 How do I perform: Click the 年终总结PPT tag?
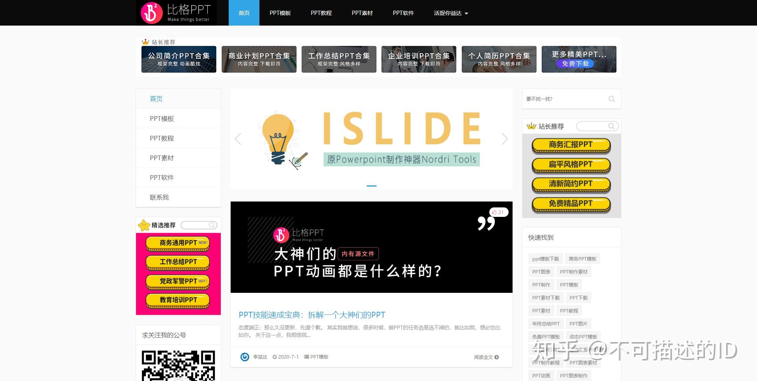coord(546,324)
